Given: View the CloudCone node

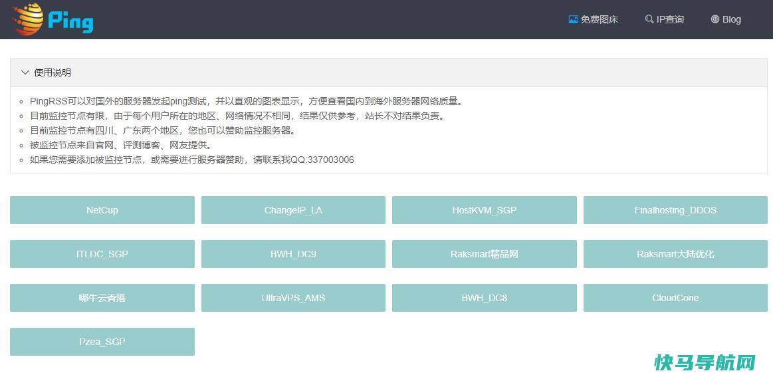Looking at the screenshot, I should tap(675, 298).
